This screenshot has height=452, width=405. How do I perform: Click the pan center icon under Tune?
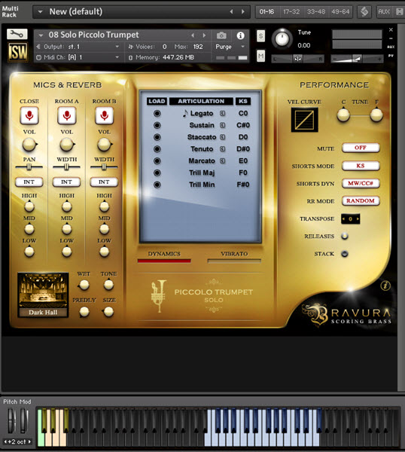pos(298,59)
